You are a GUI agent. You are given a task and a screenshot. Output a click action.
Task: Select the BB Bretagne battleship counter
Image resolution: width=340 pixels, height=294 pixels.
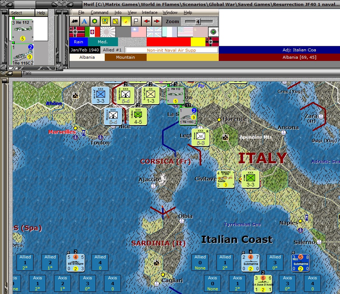click(x=75, y=262)
